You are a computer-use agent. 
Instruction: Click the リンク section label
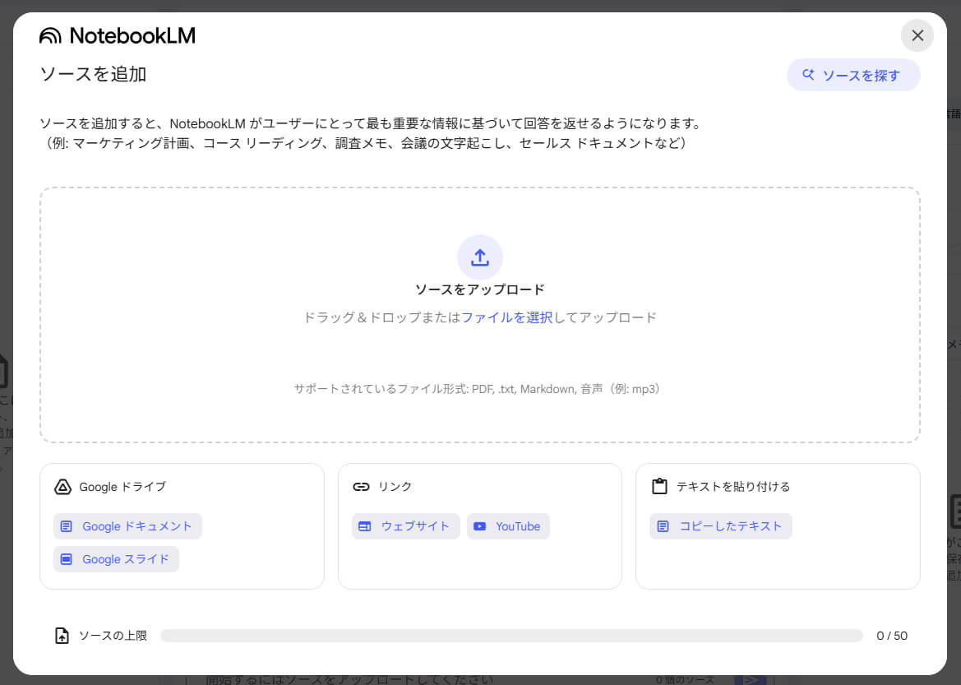[395, 487]
